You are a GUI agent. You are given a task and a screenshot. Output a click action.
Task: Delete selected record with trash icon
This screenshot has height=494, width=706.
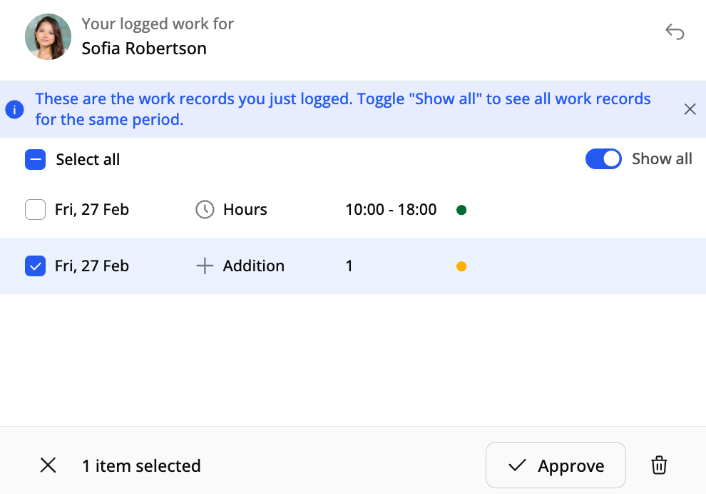pyautogui.click(x=659, y=466)
